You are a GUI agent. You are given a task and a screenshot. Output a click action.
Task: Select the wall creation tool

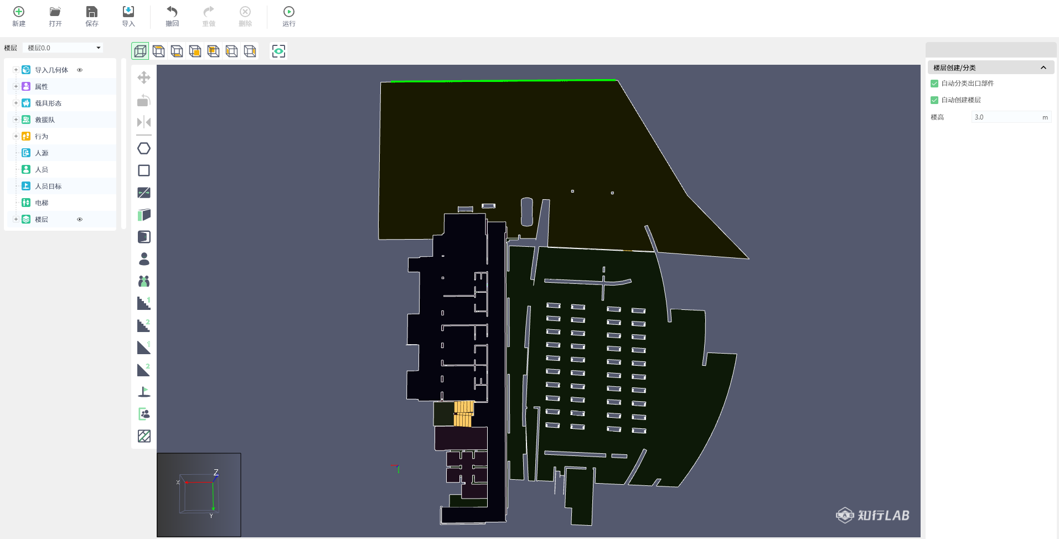[x=144, y=215]
